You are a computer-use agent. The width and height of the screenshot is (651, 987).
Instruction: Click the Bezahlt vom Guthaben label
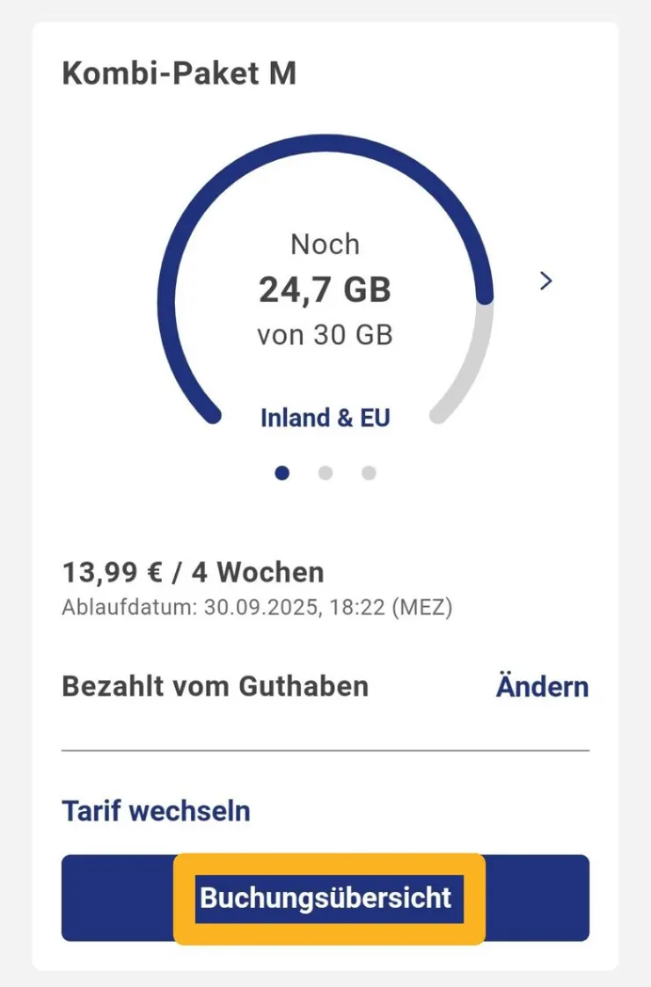click(x=215, y=686)
